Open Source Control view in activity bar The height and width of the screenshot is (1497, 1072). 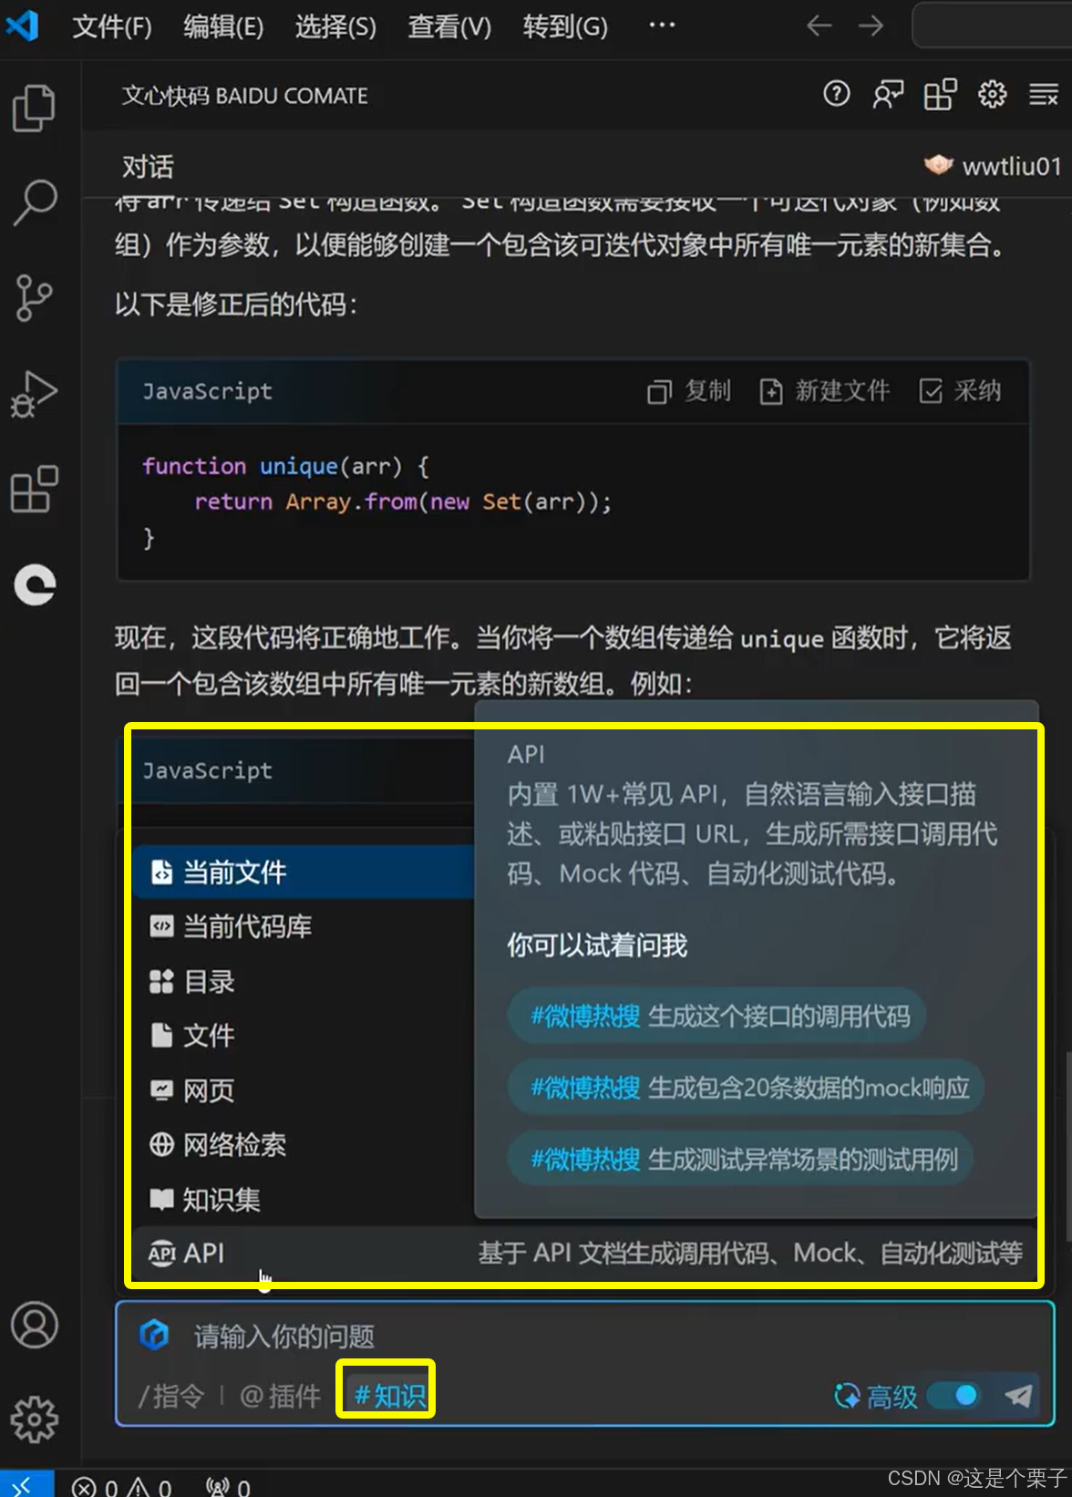tap(35, 298)
